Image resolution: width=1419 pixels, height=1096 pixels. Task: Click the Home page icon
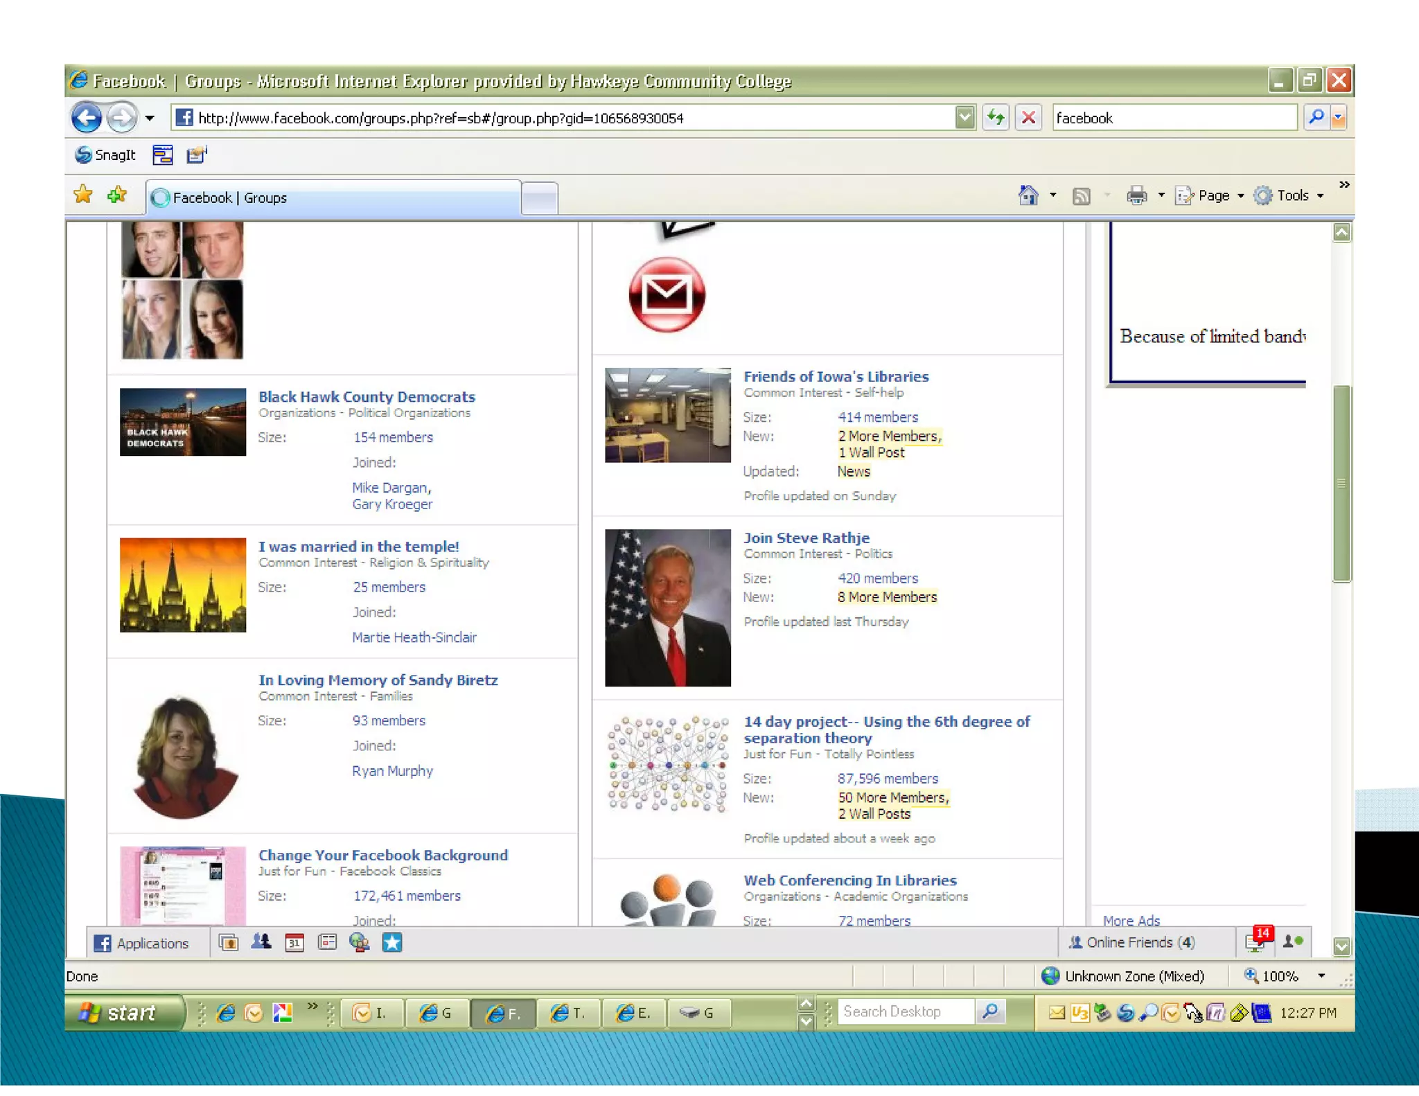coord(1028,195)
